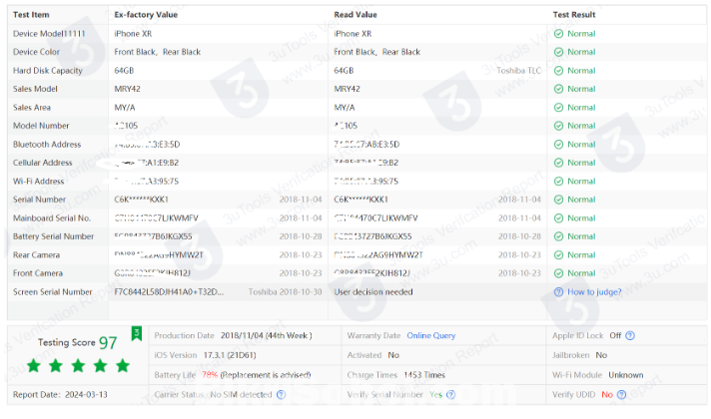Click the read value MY/A sales area
This screenshot has height=419, width=711.
point(345,108)
